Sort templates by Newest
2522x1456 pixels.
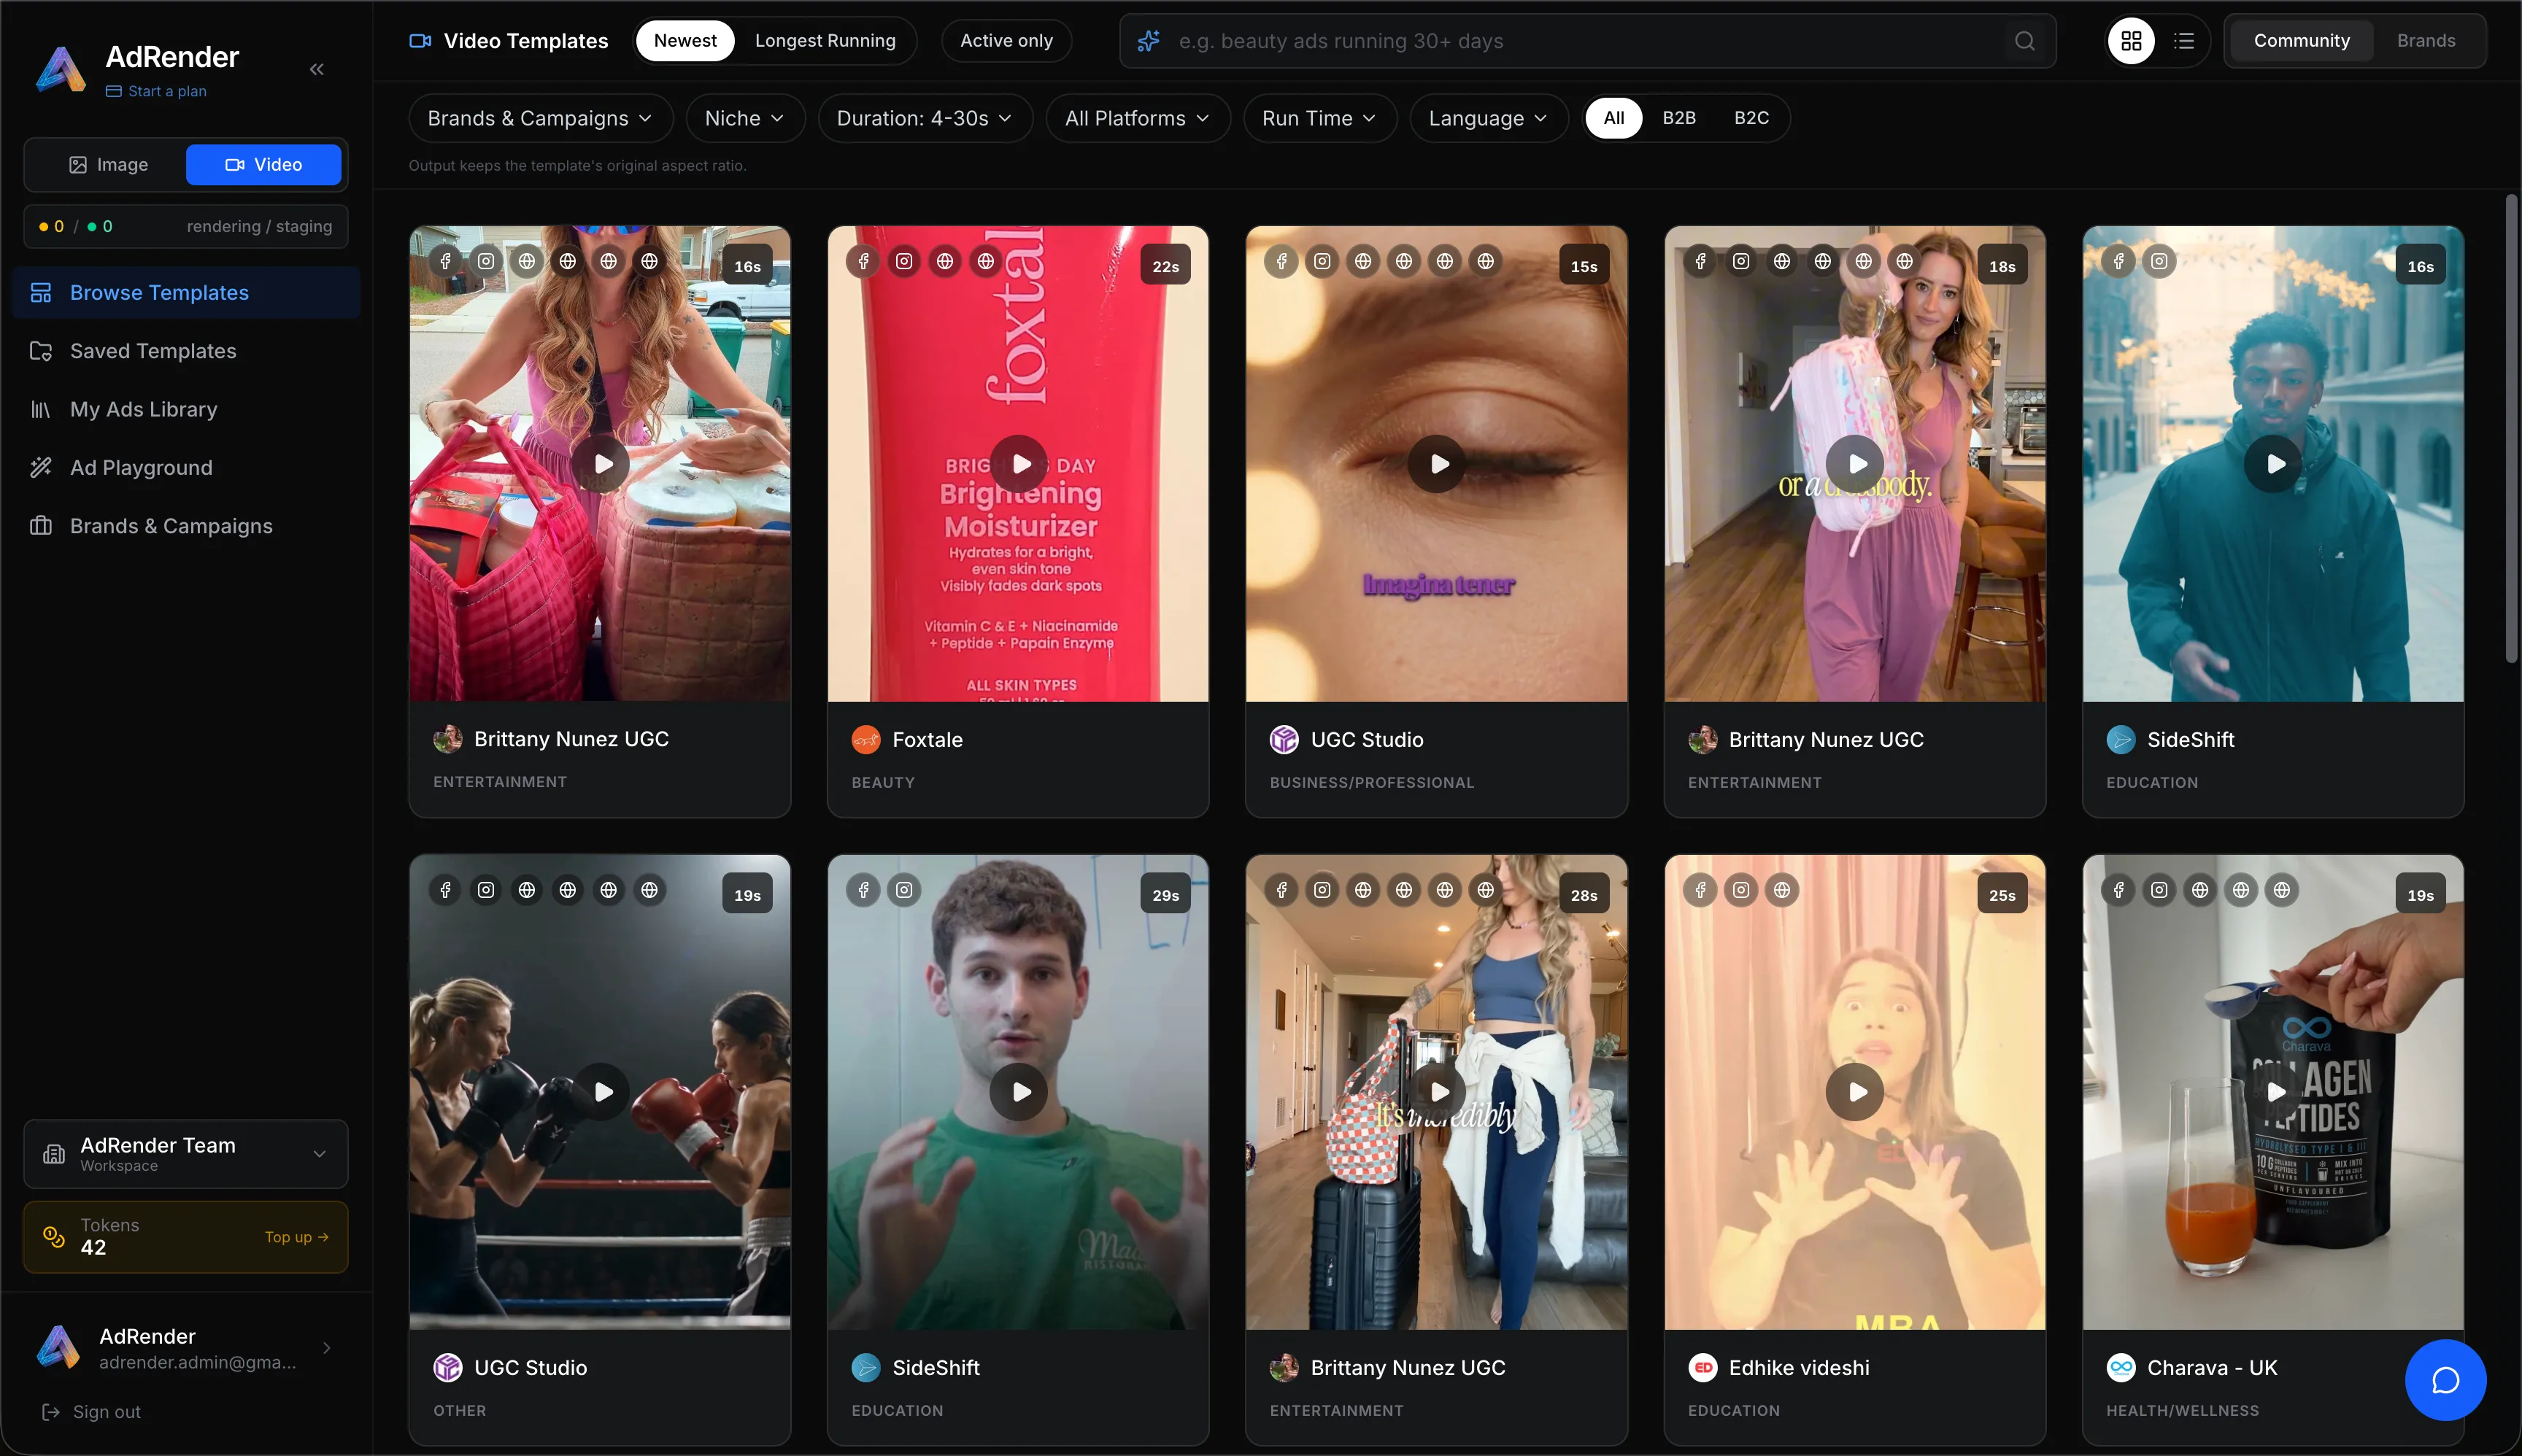click(x=685, y=41)
